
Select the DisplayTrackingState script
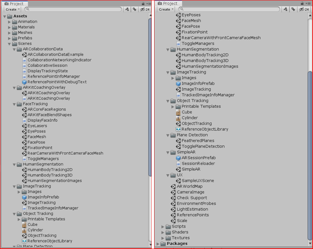(x=48, y=71)
